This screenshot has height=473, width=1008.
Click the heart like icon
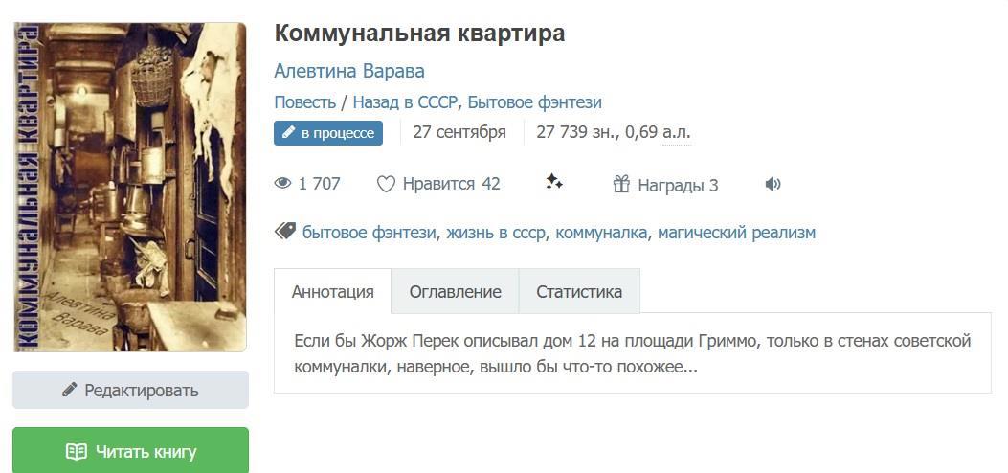[386, 184]
